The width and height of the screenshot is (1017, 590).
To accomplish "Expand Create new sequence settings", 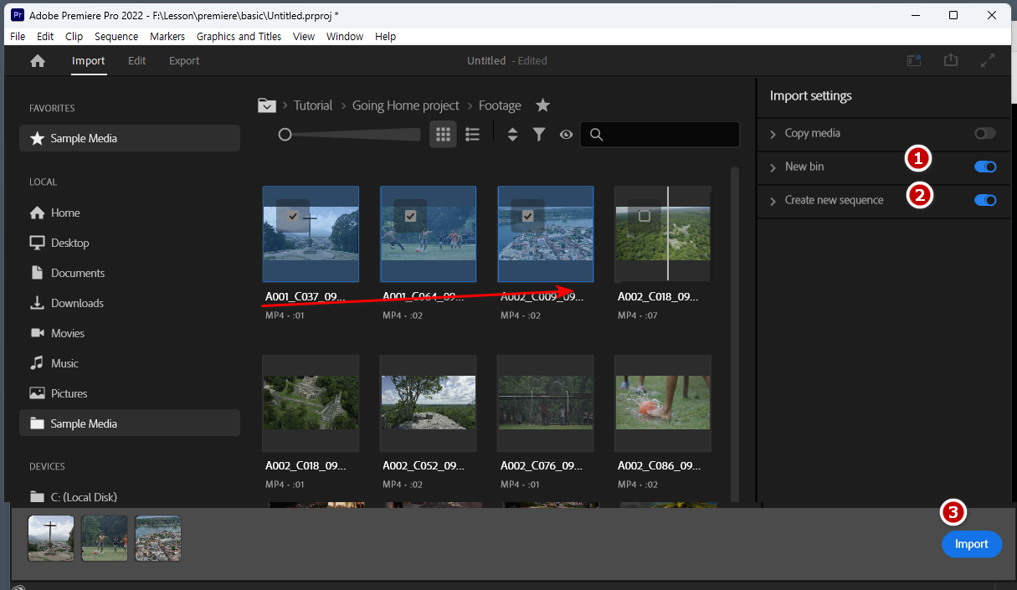I will [x=773, y=201].
